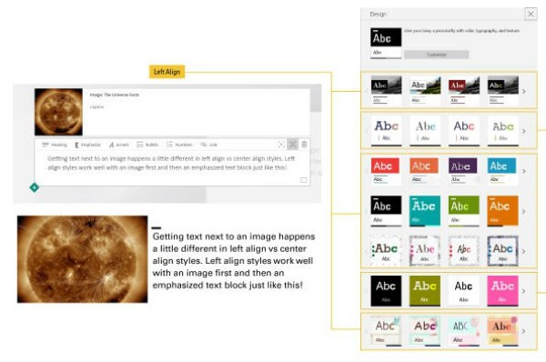Choose the photo style with yellow letter c
The height and width of the screenshot is (362, 546).
coord(503,91)
